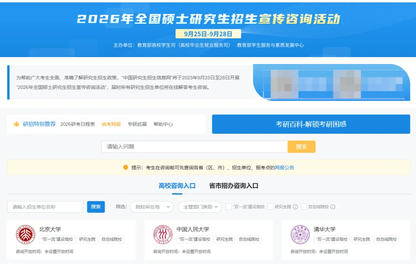Click the 考研百科-解锁考研困惑 banner button

point(311,124)
